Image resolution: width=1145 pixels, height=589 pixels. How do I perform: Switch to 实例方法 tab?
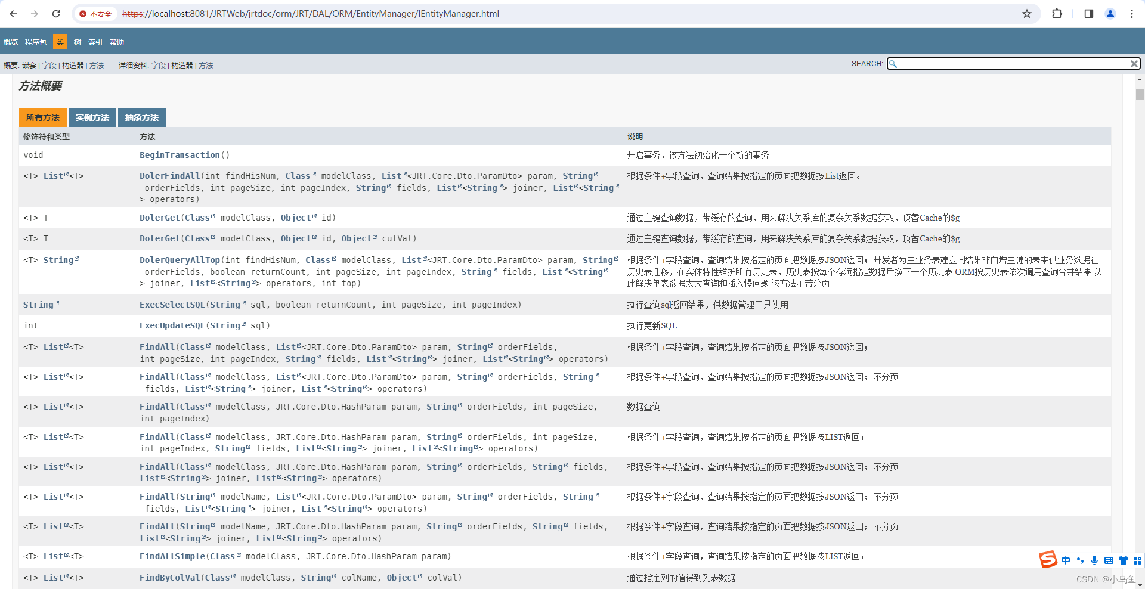[x=92, y=118]
